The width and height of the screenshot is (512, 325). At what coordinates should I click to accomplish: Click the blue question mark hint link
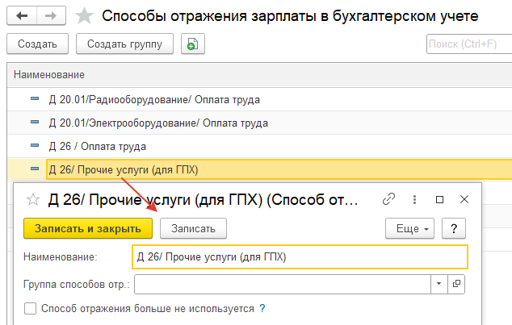pos(262,308)
